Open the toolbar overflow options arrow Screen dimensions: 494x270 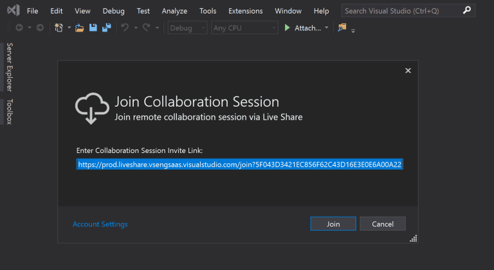(353, 31)
